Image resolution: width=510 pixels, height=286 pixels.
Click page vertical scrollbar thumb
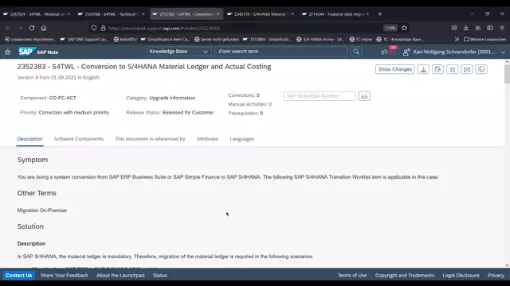507,73
